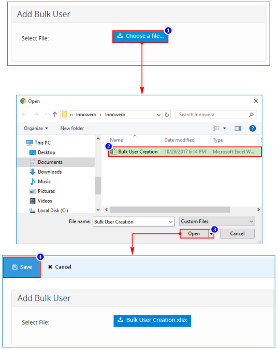Sort by Type column header

tap(217, 140)
